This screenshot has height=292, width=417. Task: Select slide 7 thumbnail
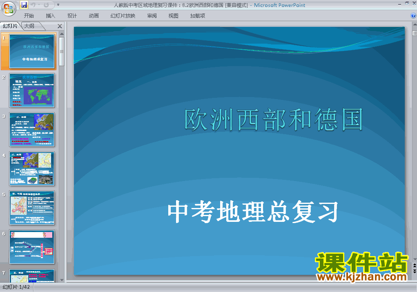pos(32,276)
